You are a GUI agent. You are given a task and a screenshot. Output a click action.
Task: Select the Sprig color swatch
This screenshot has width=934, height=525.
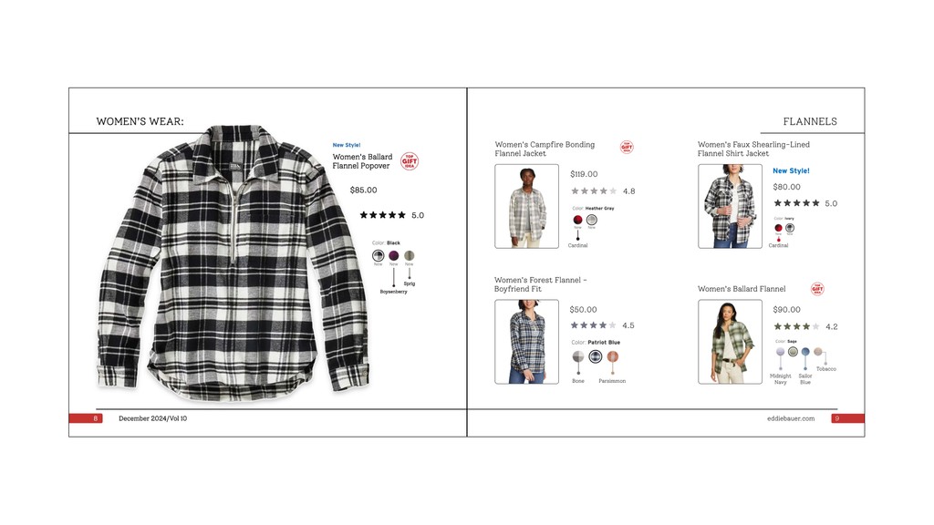point(410,256)
